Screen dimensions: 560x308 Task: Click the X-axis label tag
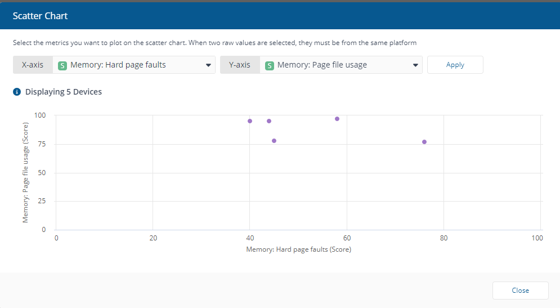click(x=33, y=65)
